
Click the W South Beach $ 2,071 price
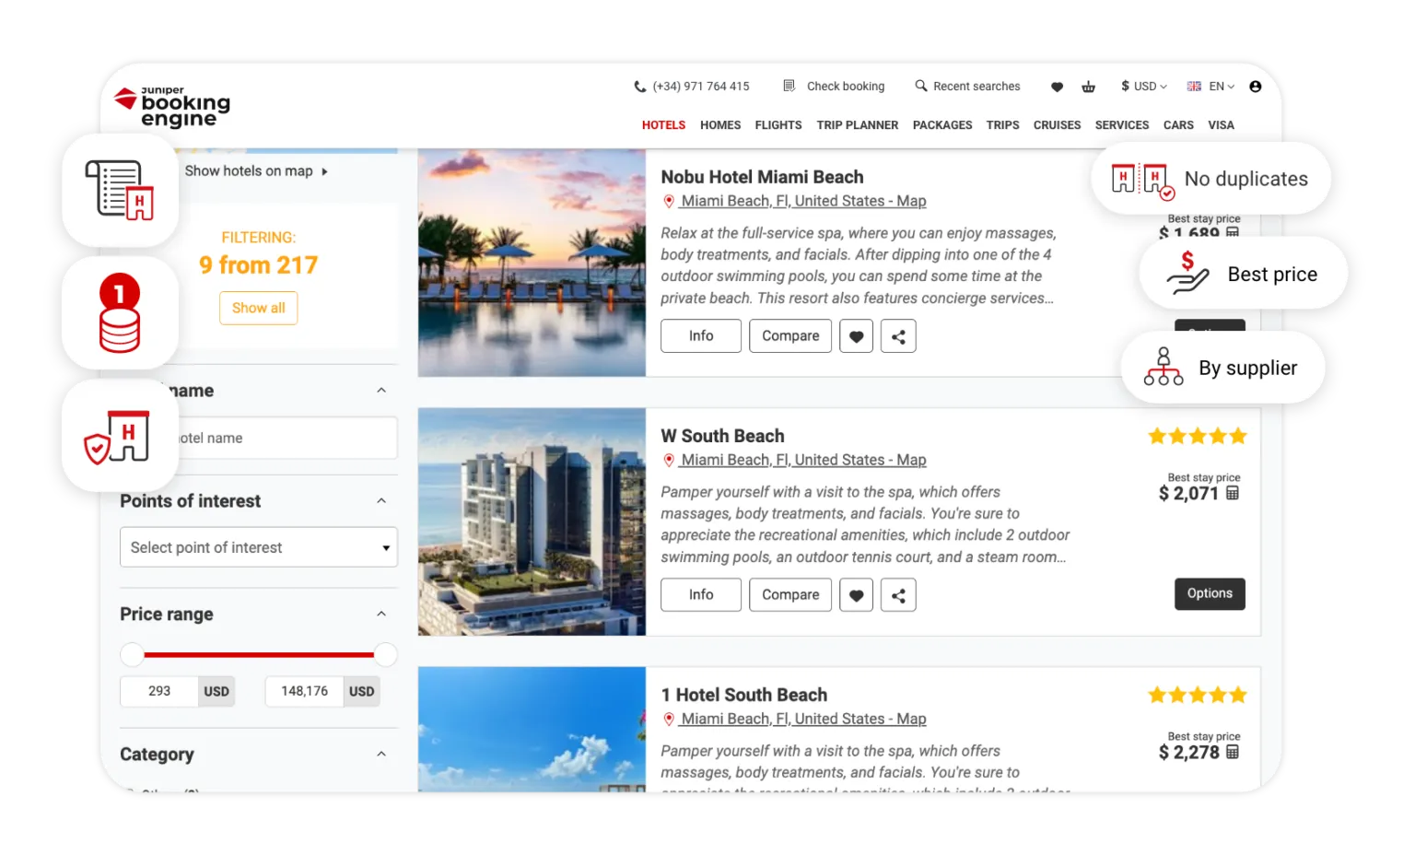(x=1188, y=494)
